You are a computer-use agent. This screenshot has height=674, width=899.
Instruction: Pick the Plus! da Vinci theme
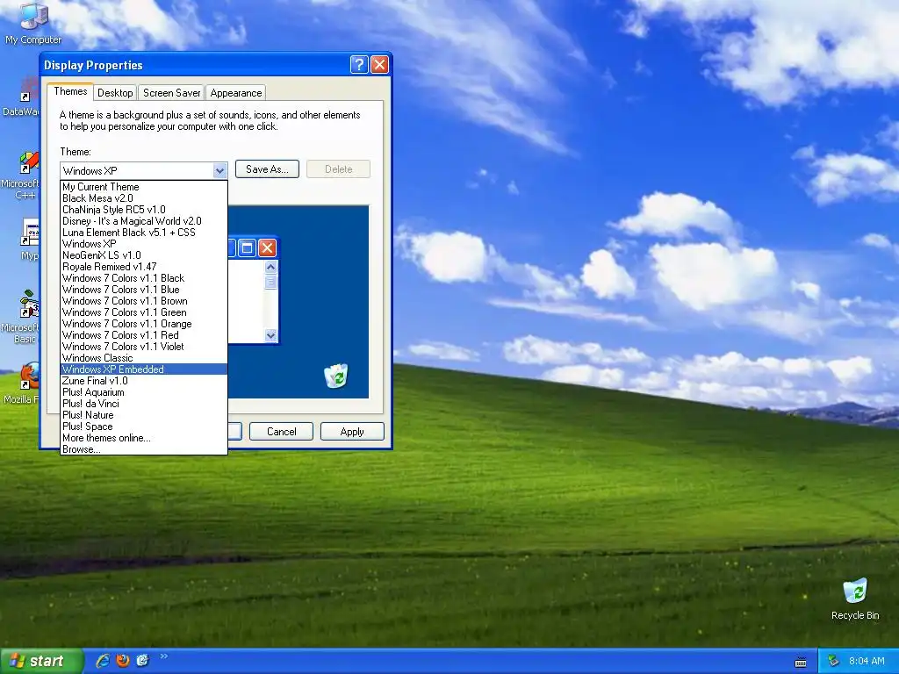tap(144, 404)
